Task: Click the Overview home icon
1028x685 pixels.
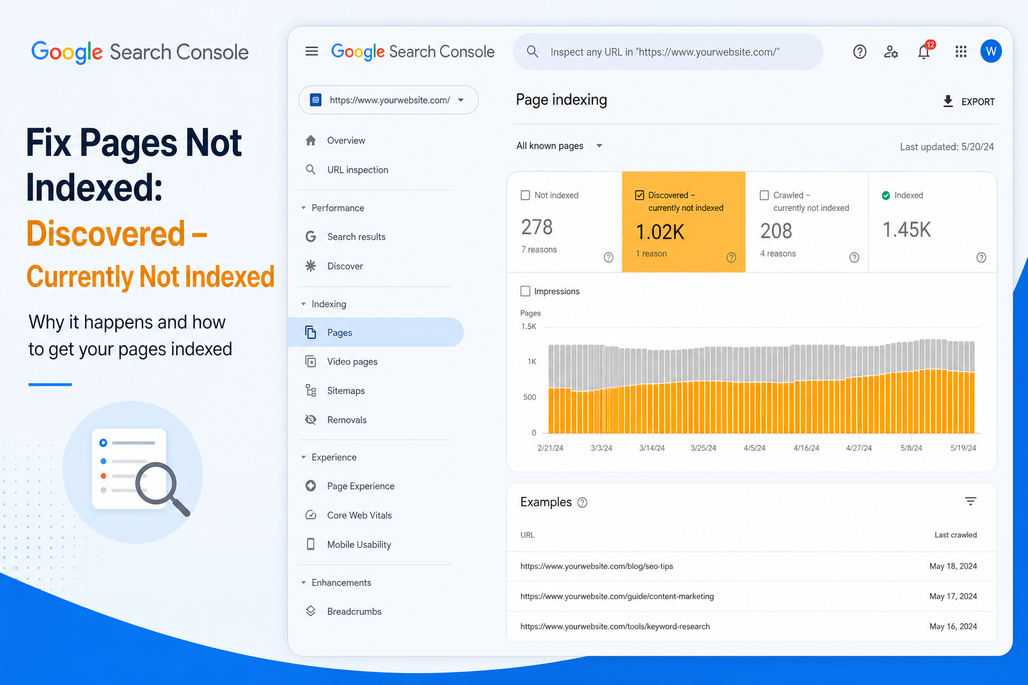Action: pyautogui.click(x=311, y=140)
